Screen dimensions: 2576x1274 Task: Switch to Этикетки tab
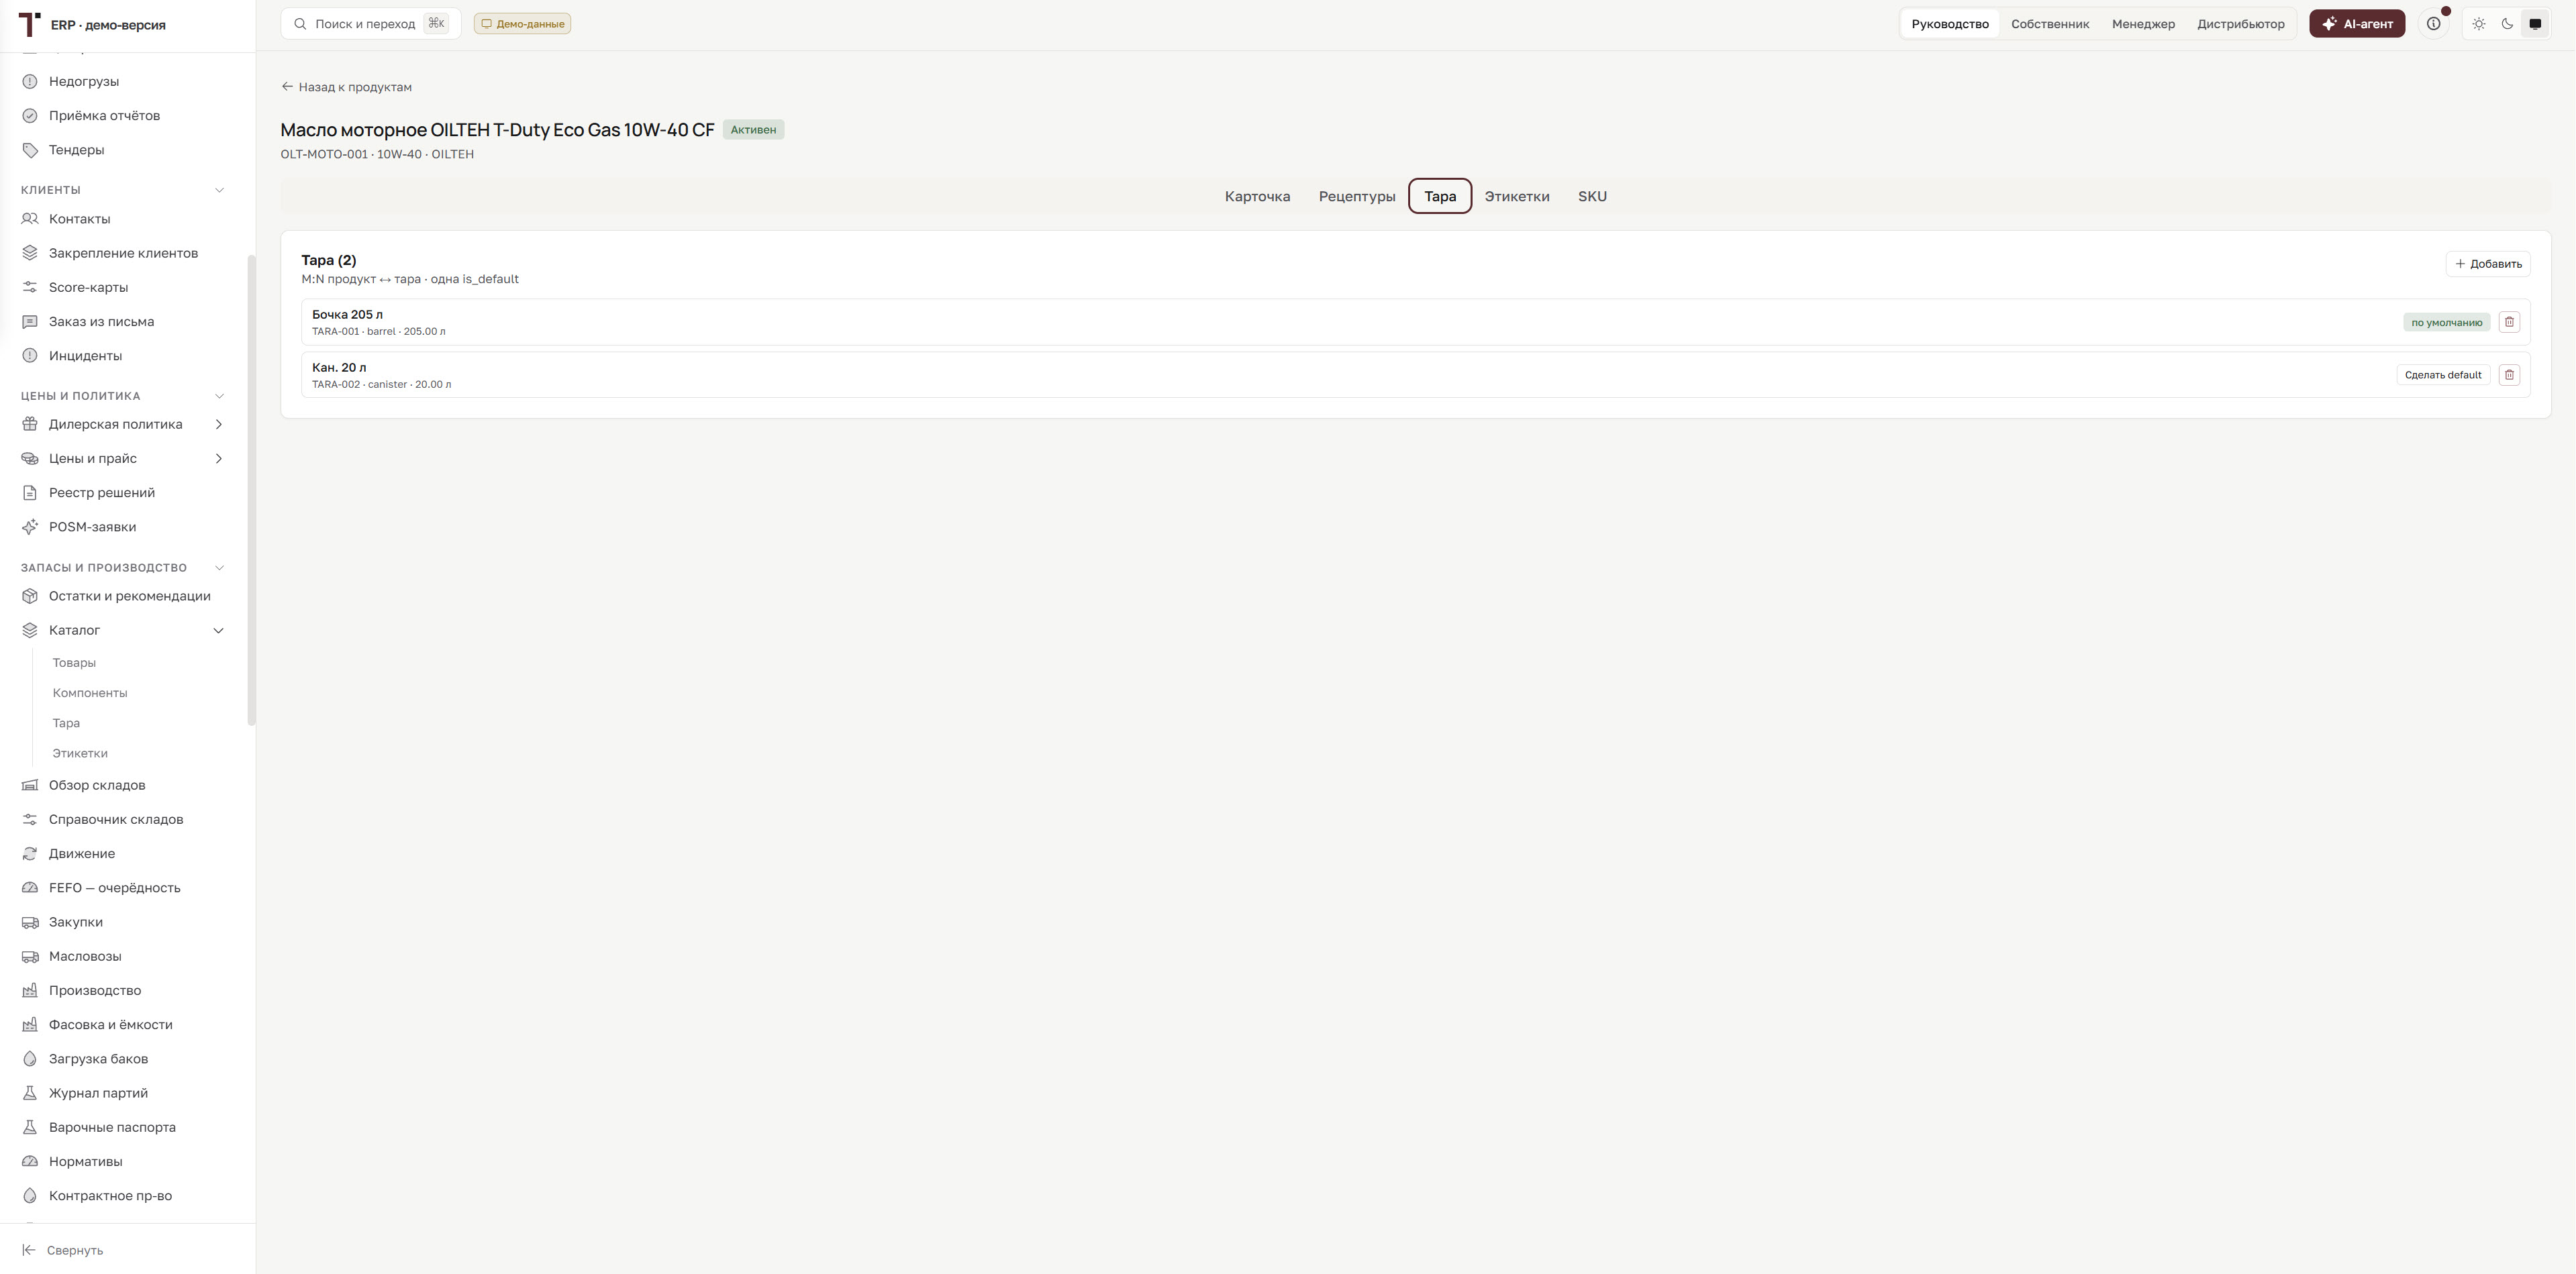(1517, 196)
